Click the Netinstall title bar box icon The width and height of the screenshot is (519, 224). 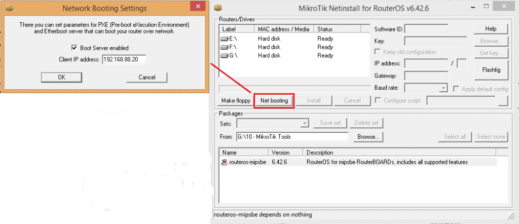click(x=218, y=8)
